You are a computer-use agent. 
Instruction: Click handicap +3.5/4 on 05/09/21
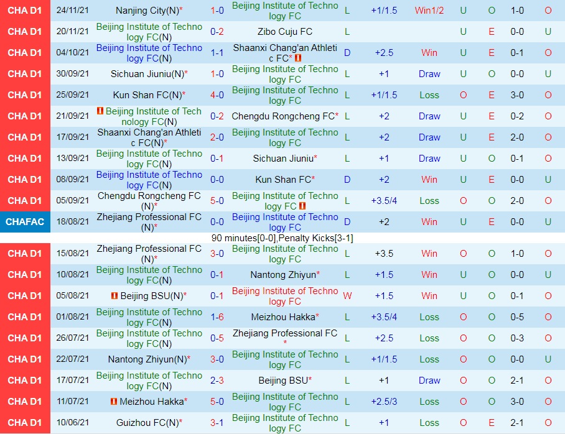[x=384, y=201]
